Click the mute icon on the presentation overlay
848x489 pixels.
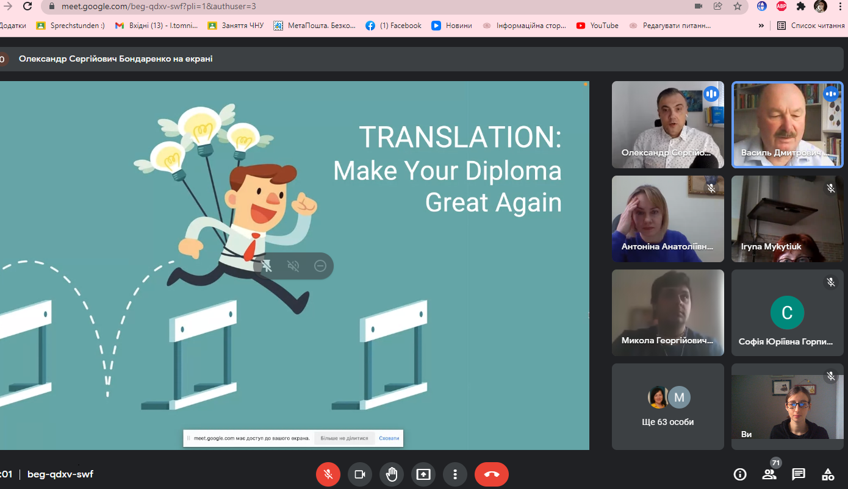293,266
